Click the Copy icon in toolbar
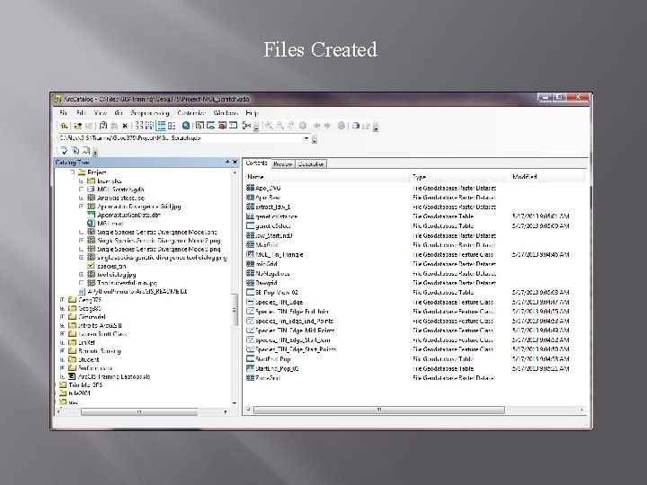Viewport: 647px width, 485px height. pos(103,126)
